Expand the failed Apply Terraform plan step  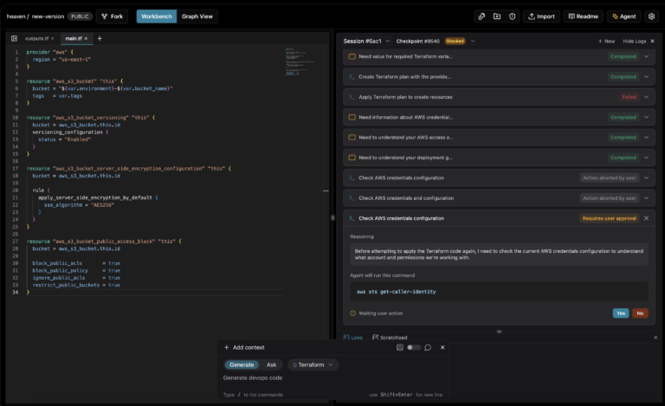646,97
